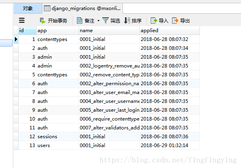Click the app column header
The height and width of the screenshot is (168, 241).
58,31
